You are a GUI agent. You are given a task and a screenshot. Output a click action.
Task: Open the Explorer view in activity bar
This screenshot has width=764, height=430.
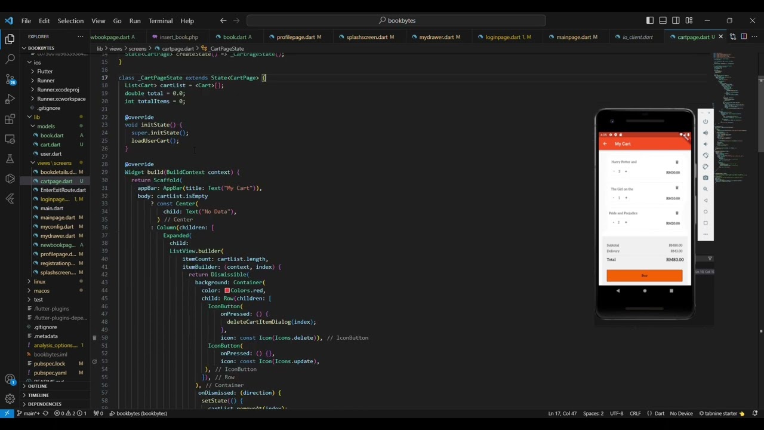[10, 39]
